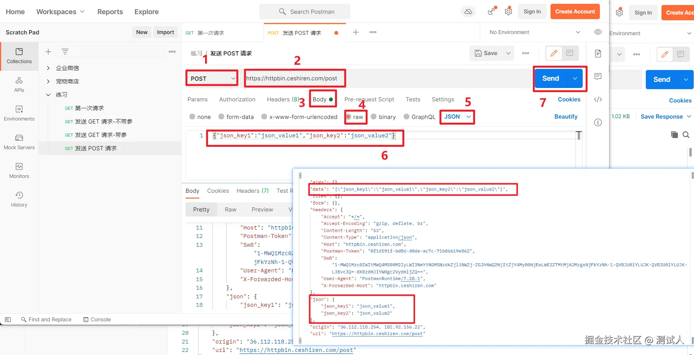Collapse the 练习 collection
The width and height of the screenshot is (694, 355).
48,95
